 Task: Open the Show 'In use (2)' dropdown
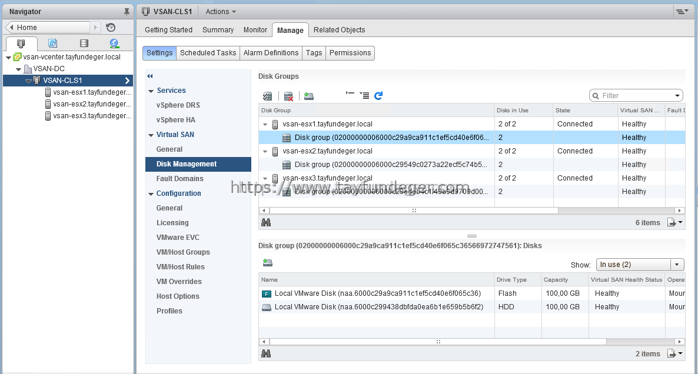[640, 265]
